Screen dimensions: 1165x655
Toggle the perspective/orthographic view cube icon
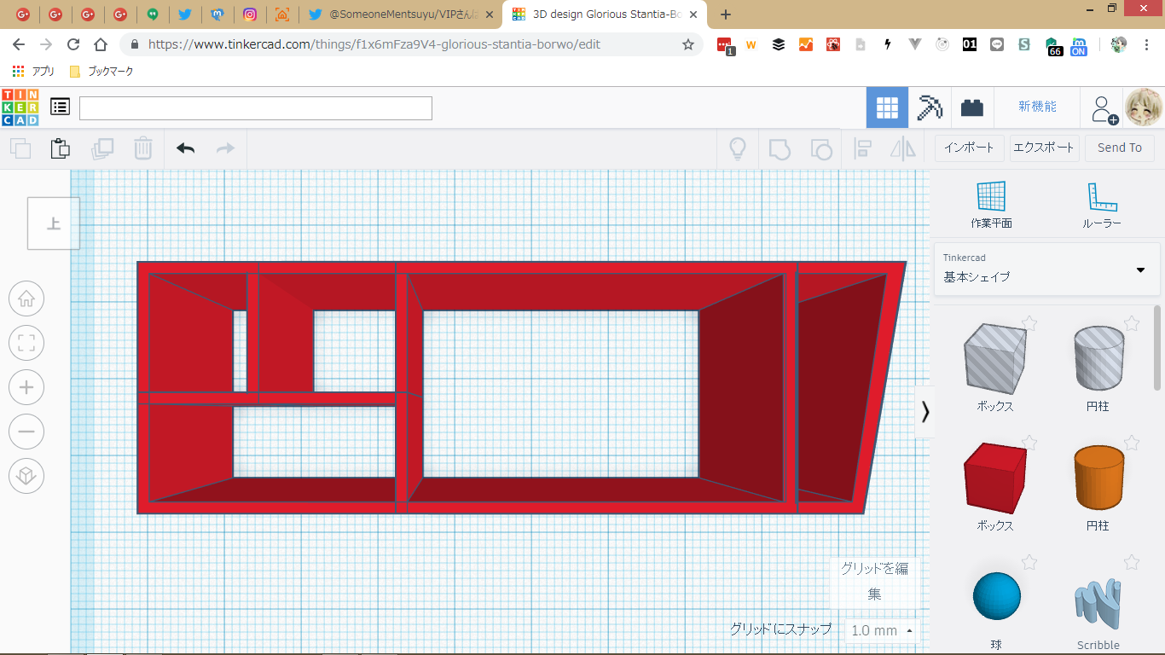pyautogui.click(x=26, y=475)
